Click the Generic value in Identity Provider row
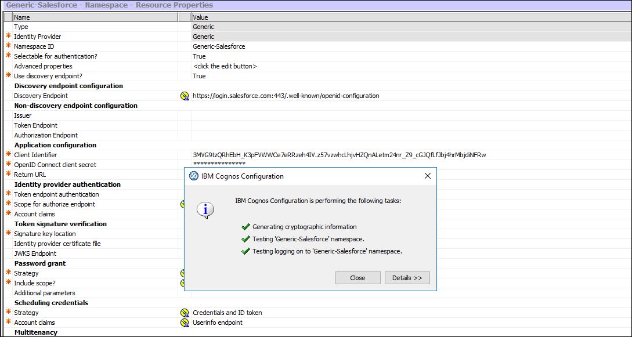Screen dimensions: 632x337 [204, 37]
